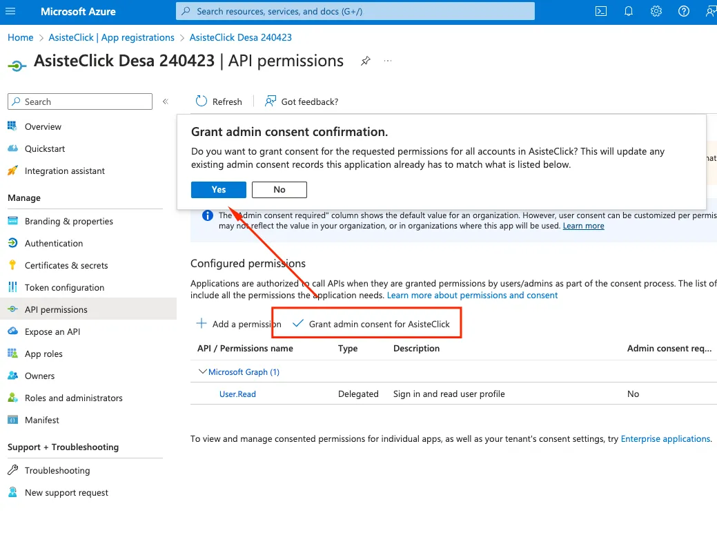The height and width of the screenshot is (533, 717).
Task: Click the Quickstart cloud icon
Action: [x=12, y=148]
